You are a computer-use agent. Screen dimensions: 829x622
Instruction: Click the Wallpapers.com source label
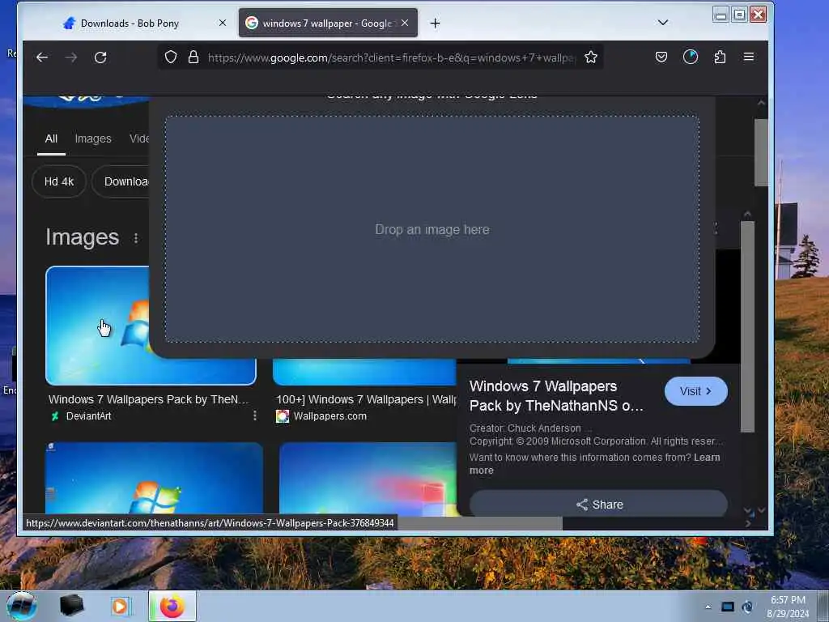coord(330,416)
